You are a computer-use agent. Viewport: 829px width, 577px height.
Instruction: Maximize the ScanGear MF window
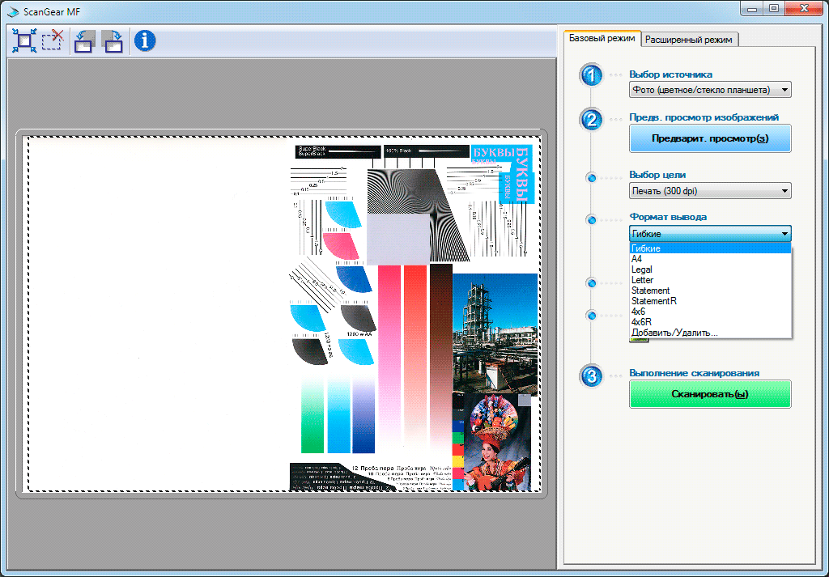(774, 9)
